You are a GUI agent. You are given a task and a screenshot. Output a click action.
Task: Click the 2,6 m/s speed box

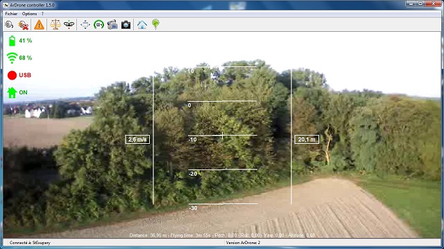pyautogui.click(x=137, y=140)
